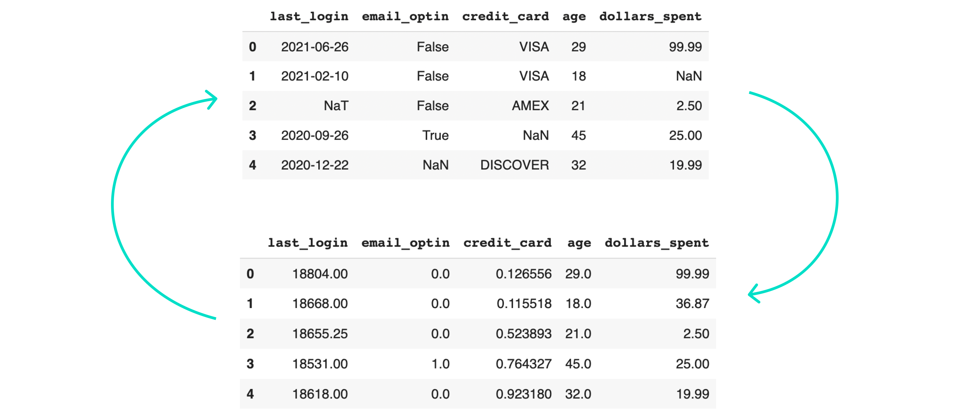Viewport: 957px width, 410px height.
Task: Click credit_card header in top table
Action: click(505, 17)
